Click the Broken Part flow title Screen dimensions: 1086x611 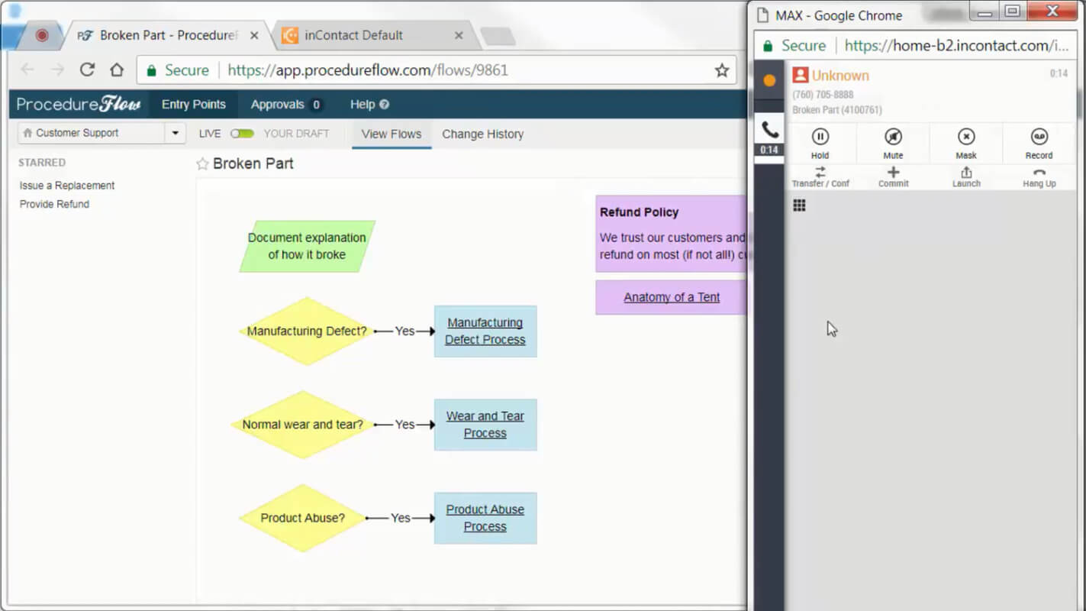click(253, 163)
